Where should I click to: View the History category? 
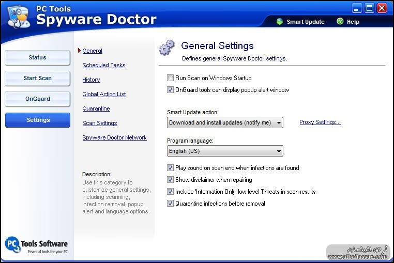point(91,80)
